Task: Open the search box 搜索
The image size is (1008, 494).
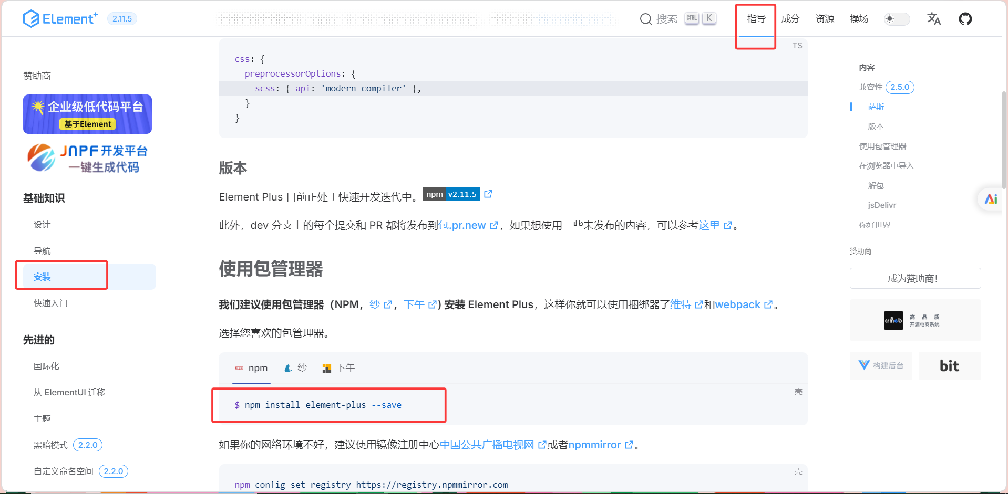Action: [677, 19]
